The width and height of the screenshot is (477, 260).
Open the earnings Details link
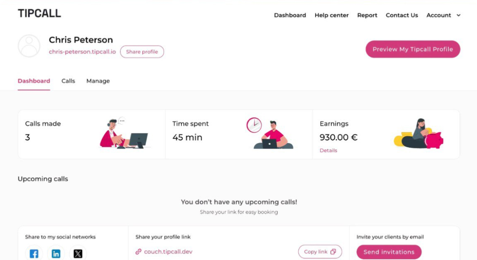click(x=328, y=150)
